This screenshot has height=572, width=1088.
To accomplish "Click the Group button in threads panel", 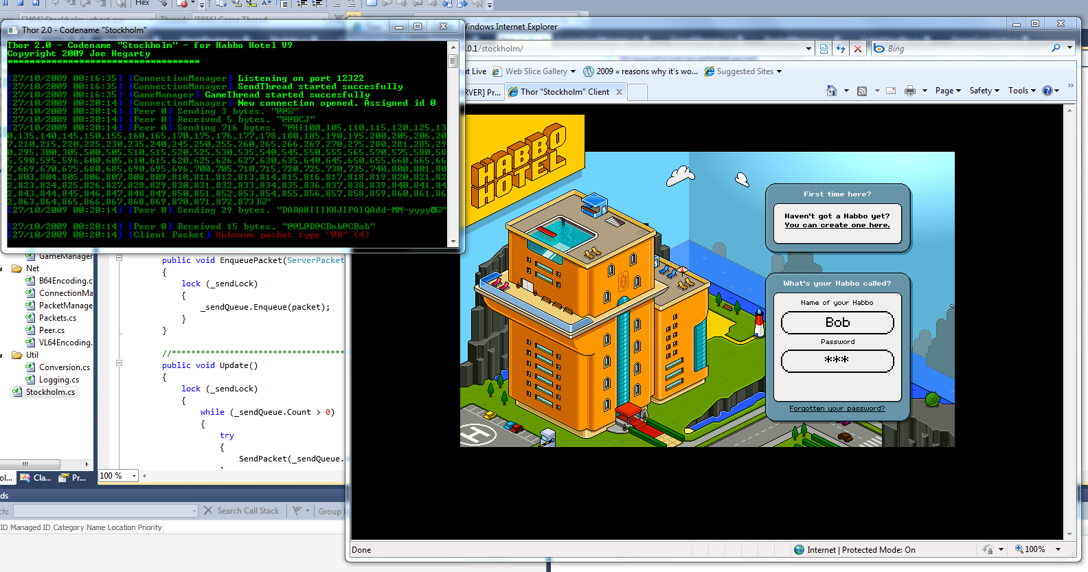I will [330, 511].
